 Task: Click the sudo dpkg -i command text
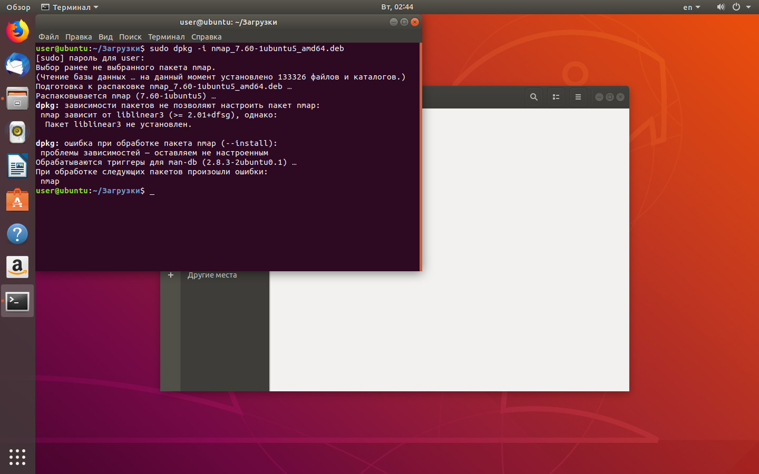point(247,48)
